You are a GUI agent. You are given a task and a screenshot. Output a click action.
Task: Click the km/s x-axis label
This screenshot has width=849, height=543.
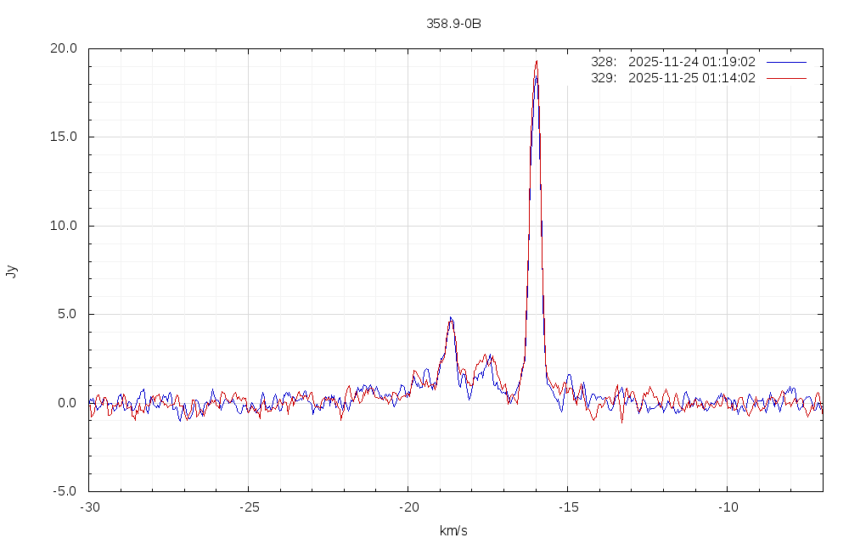point(453,531)
